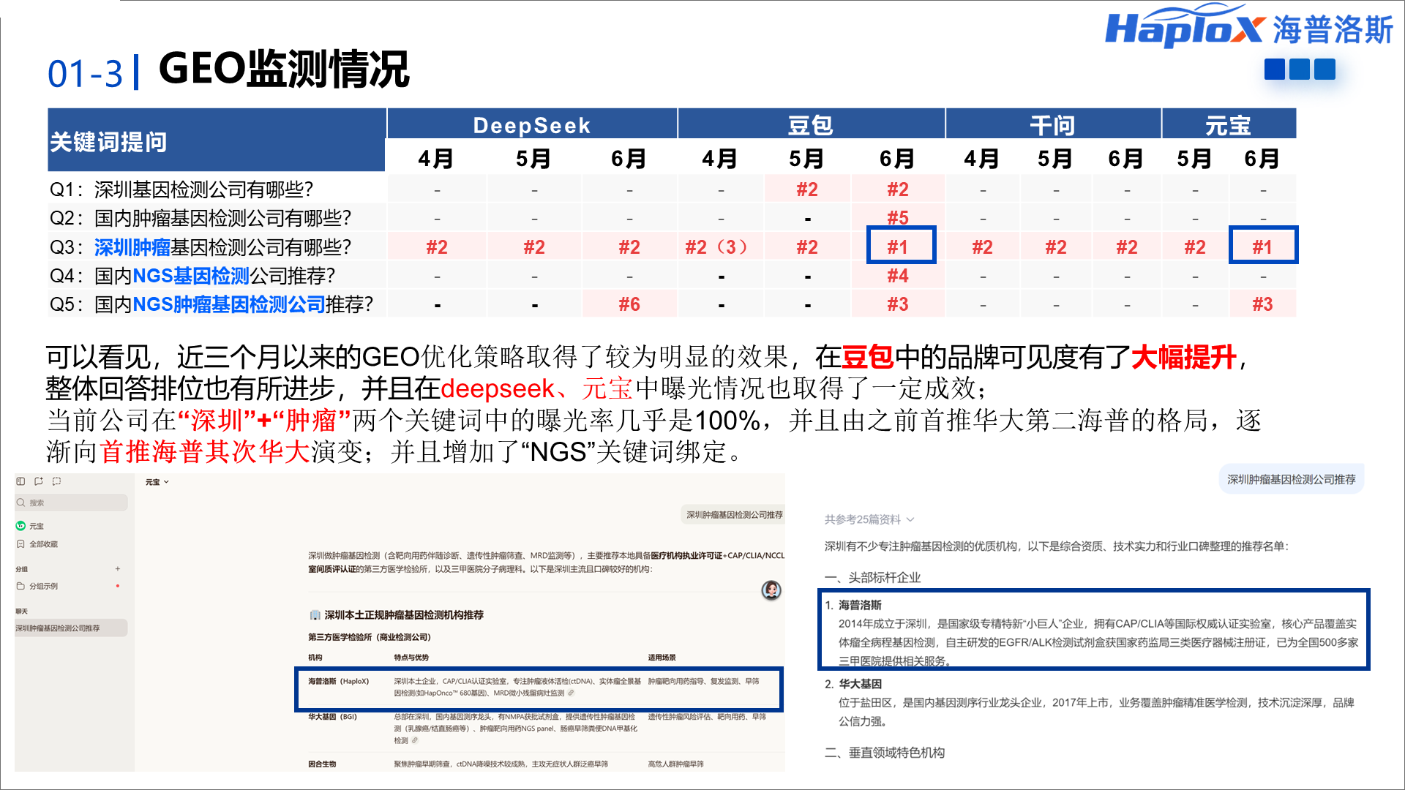Click the 二、垂直领域特色机构 section heading

click(885, 753)
